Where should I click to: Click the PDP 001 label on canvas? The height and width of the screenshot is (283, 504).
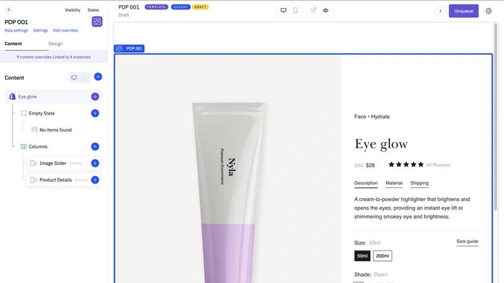pos(129,48)
